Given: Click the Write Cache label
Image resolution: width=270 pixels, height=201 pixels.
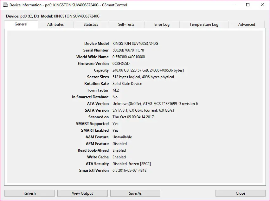Looking at the screenshot, I should pos(98,157).
